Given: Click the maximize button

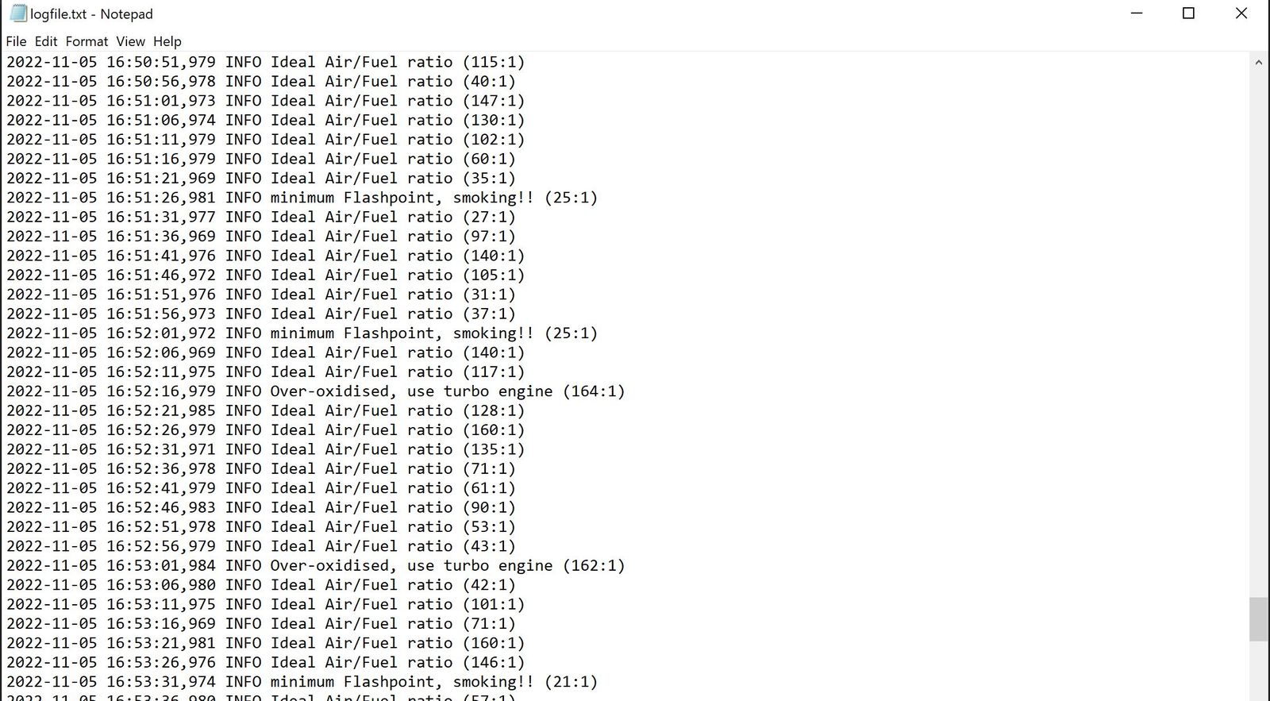Looking at the screenshot, I should coord(1188,13).
